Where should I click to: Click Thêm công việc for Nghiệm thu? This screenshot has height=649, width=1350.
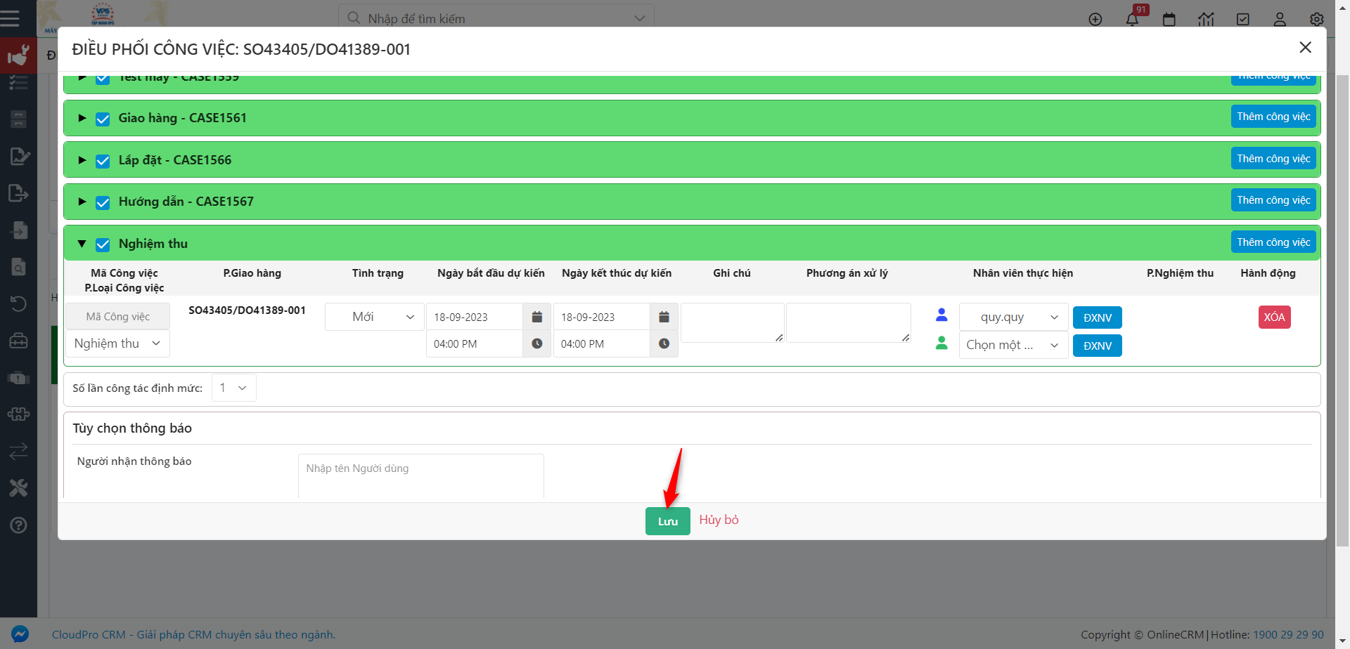pos(1273,242)
